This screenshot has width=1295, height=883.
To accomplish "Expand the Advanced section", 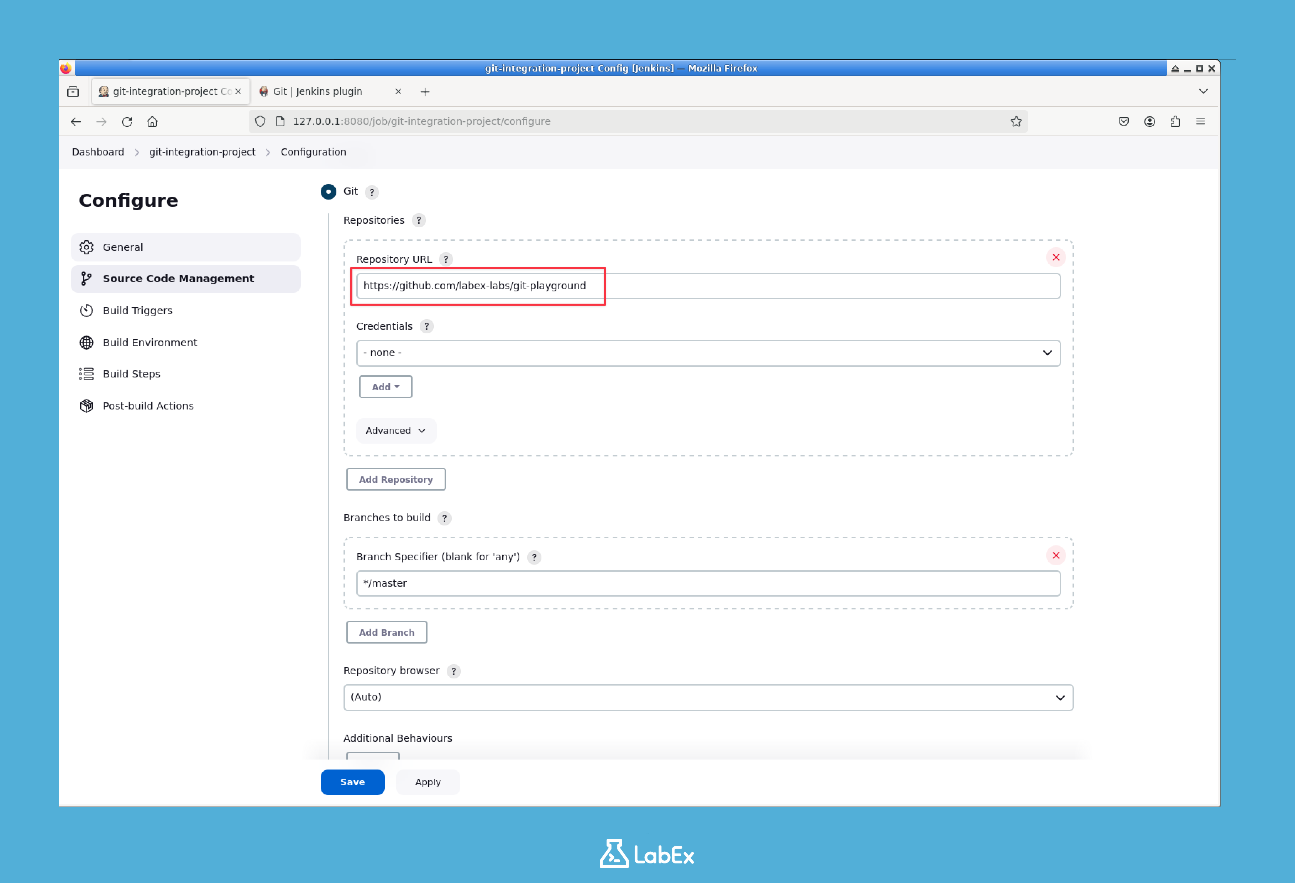I will tap(395, 430).
